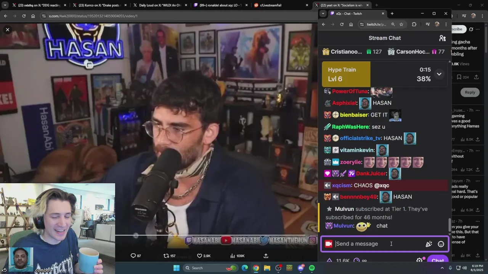Open site info for twitch.tv
This screenshot has width=488, height=274.
click(361, 24)
